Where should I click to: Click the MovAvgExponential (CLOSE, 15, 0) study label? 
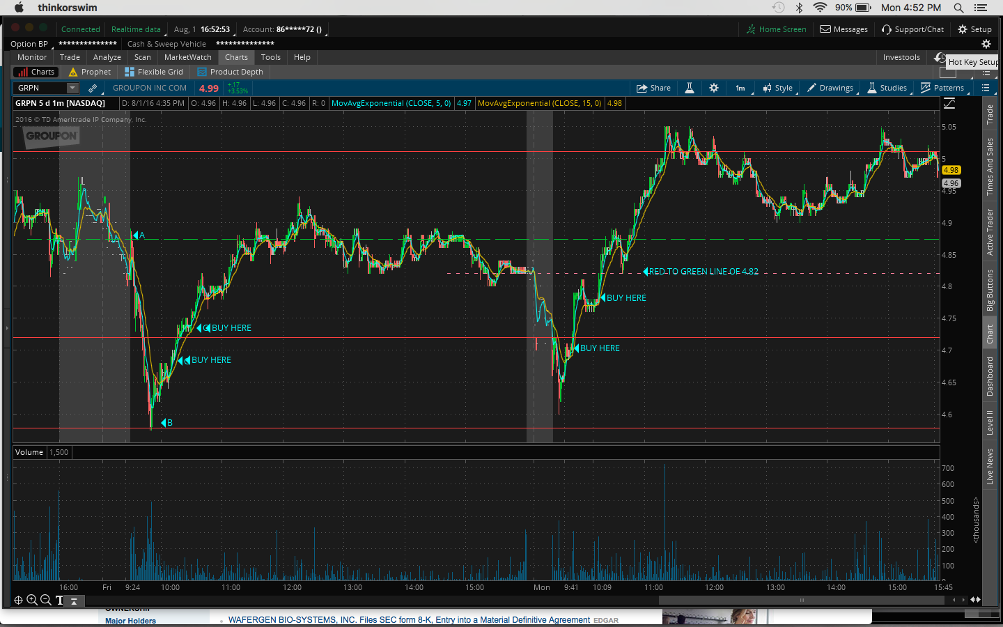click(540, 103)
